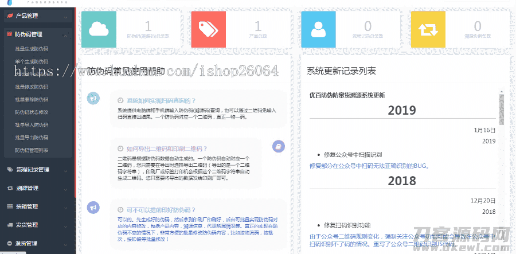Click the 1月16日 date entry
516x254 pixels.
click(x=484, y=130)
